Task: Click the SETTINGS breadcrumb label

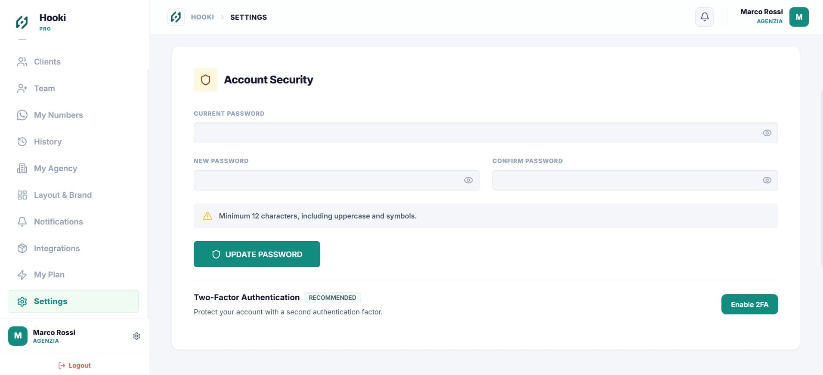Action: [248, 17]
